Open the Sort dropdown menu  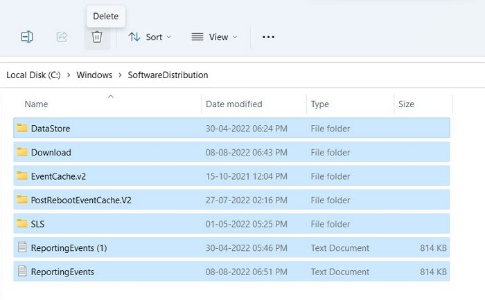150,37
